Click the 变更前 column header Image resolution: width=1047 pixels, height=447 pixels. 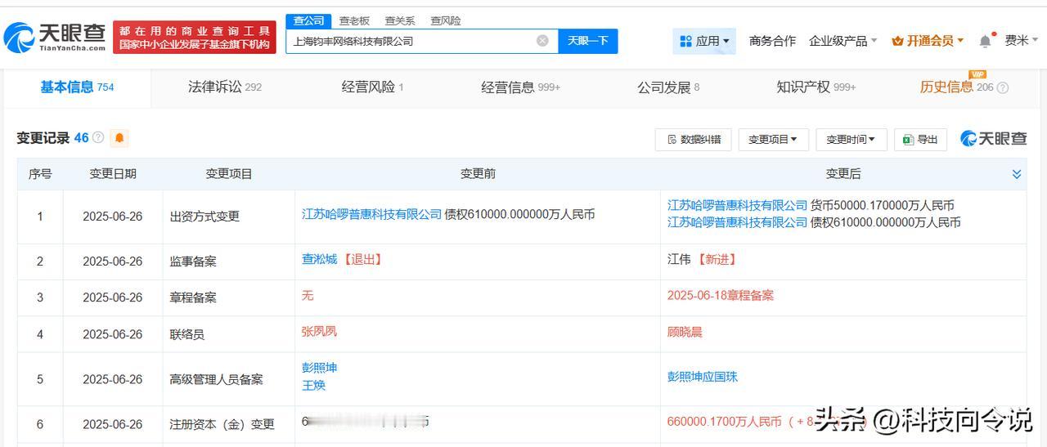coord(478,174)
